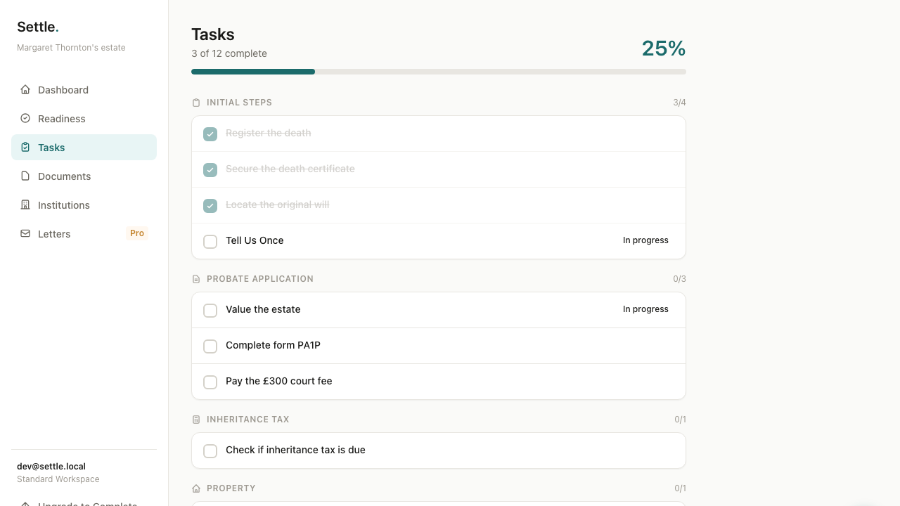Select the Tasks menu item
Screen dimensions: 900x506
tap(84, 147)
